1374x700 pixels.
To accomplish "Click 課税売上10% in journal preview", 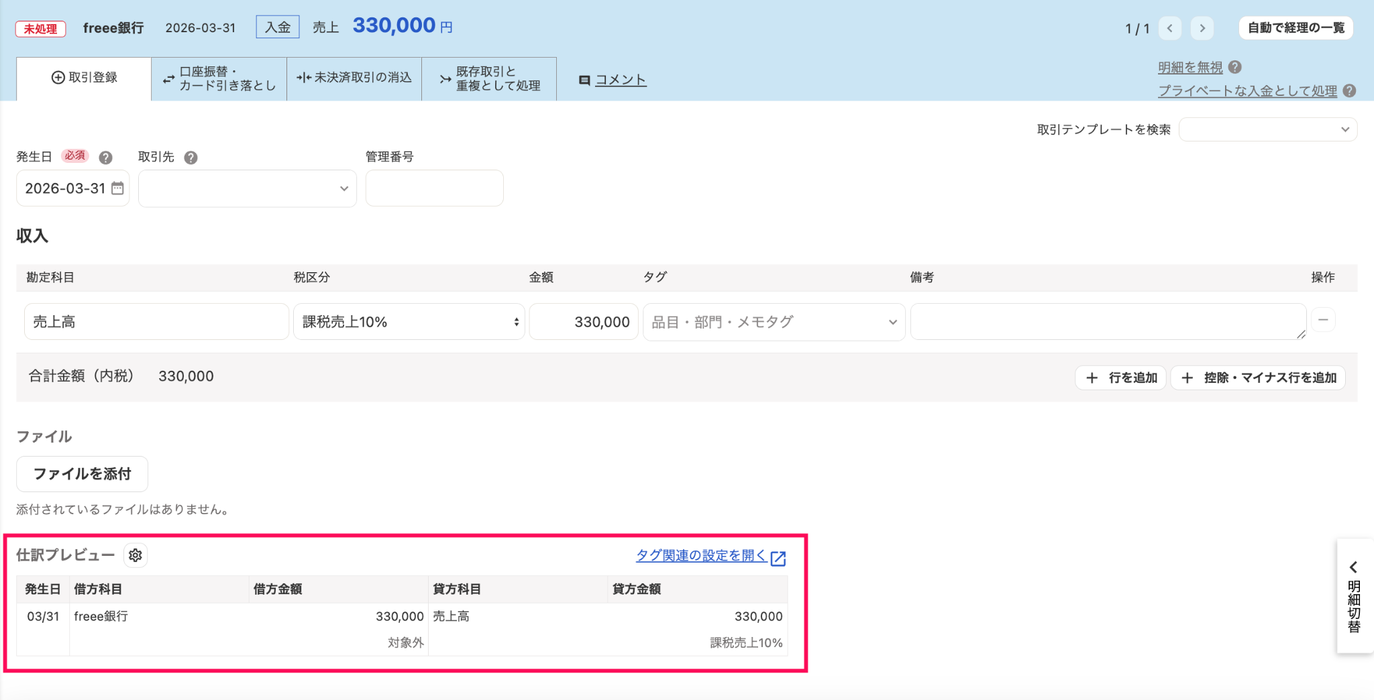I will click(746, 642).
